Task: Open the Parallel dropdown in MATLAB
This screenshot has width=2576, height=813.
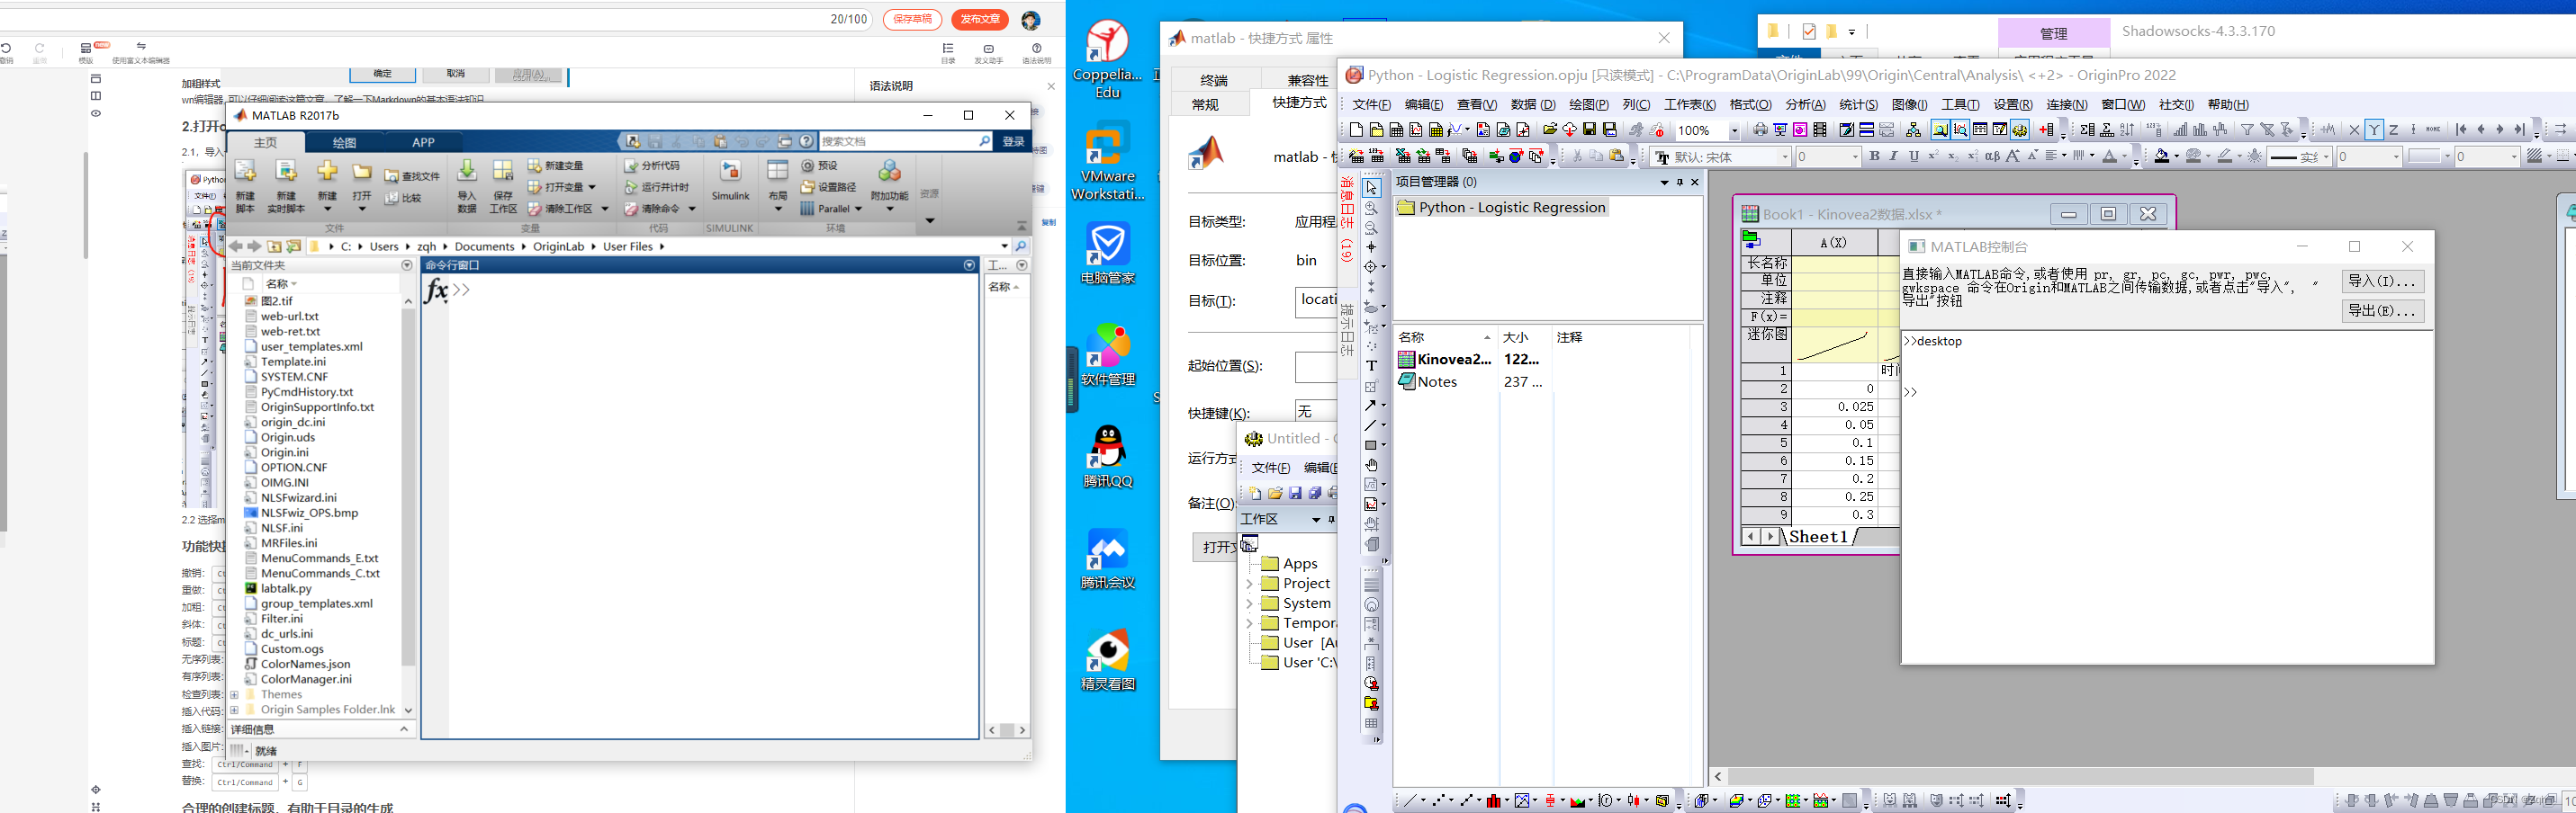Action: click(858, 209)
